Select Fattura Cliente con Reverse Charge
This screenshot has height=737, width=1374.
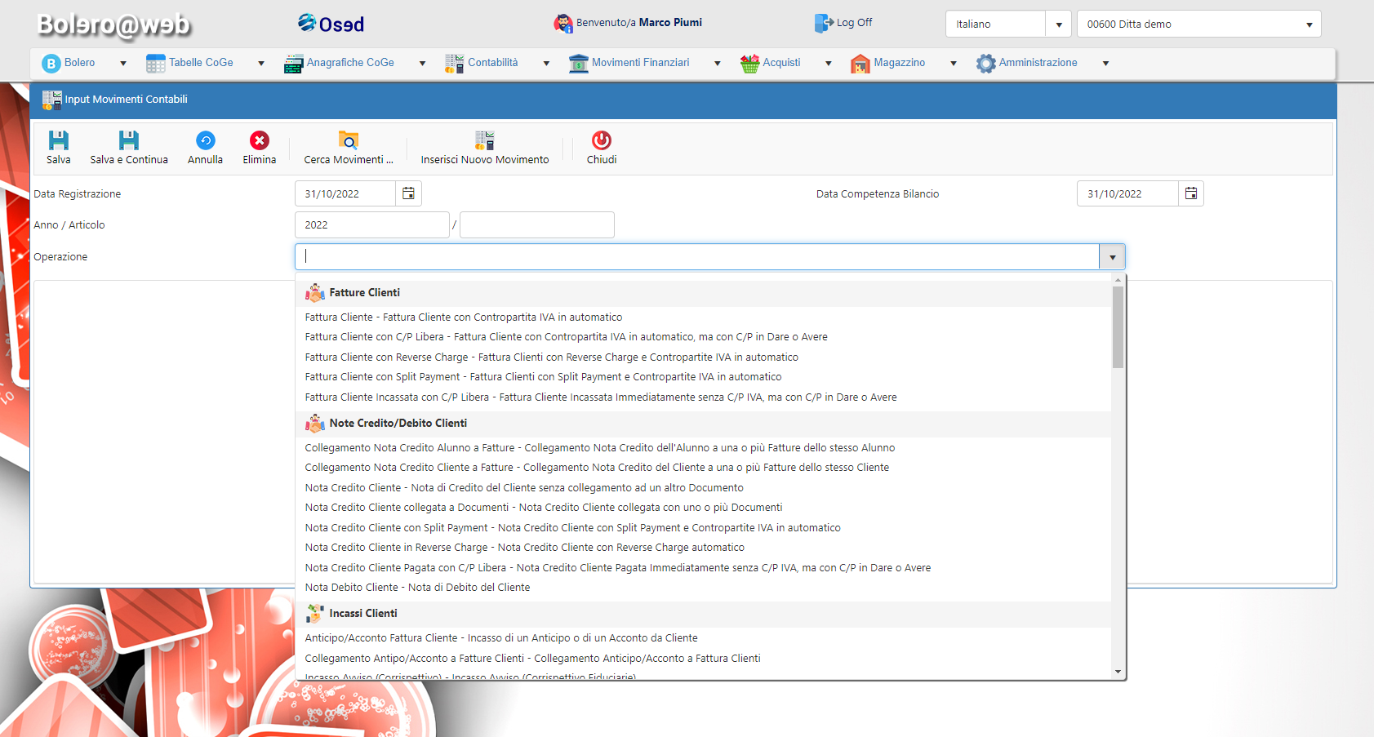pyautogui.click(x=703, y=357)
